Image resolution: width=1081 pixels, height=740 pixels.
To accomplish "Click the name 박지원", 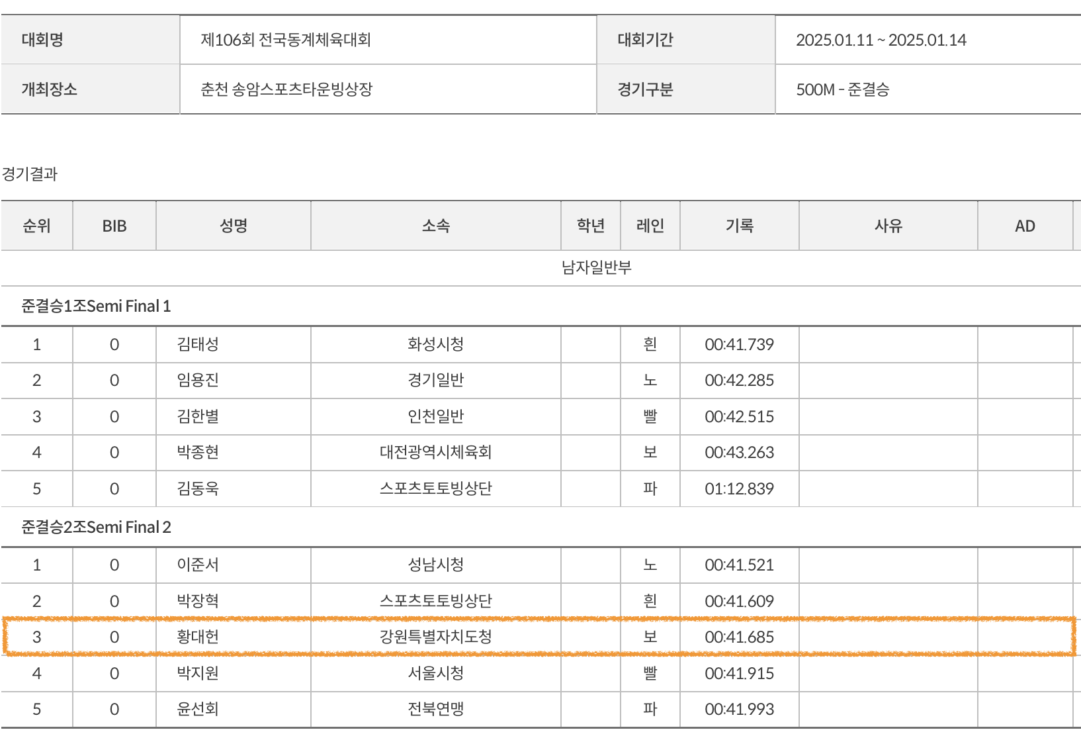I will click(x=198, y=673).
